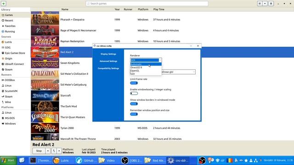This screenshot has width=294, height=165.
Task: Open the Start menu on taskbar
Action: tap(8, 160)
